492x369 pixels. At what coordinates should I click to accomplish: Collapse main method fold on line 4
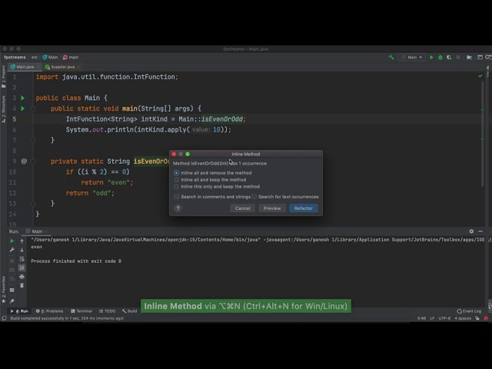pos(33,108)
